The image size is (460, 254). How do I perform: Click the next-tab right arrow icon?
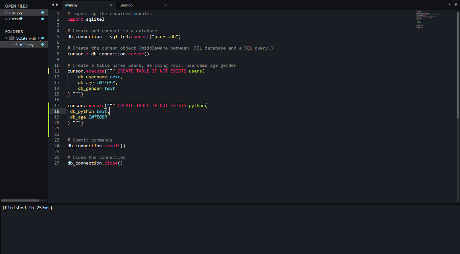click(x=57, y=5)
